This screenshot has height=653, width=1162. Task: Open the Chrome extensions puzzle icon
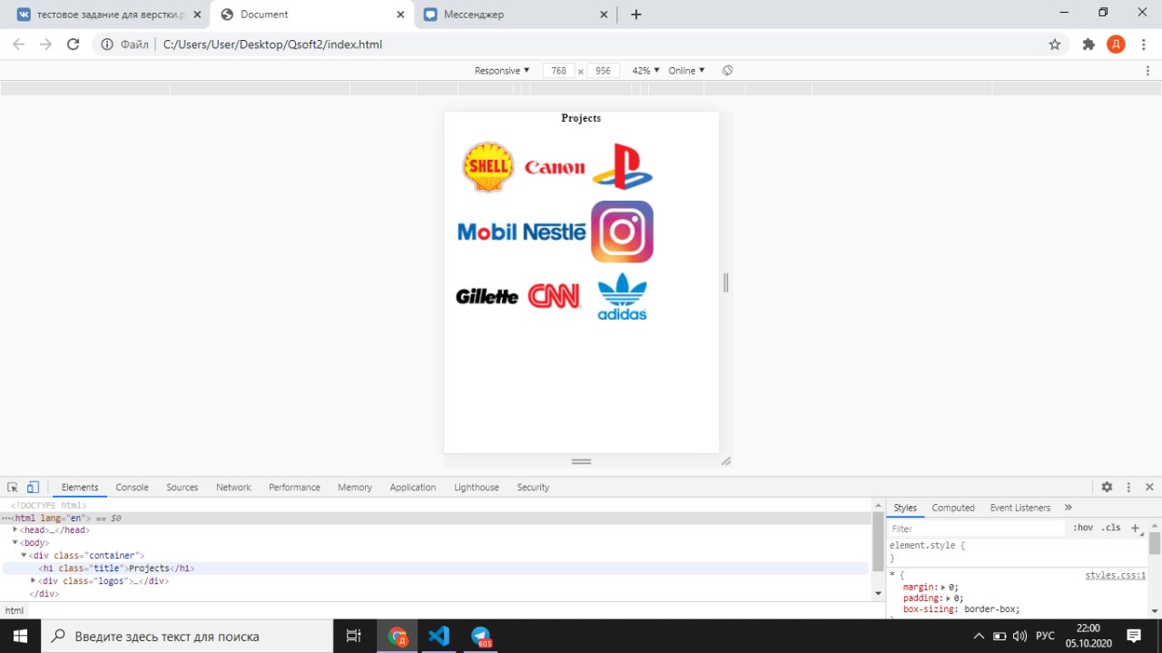(1088, 44)
